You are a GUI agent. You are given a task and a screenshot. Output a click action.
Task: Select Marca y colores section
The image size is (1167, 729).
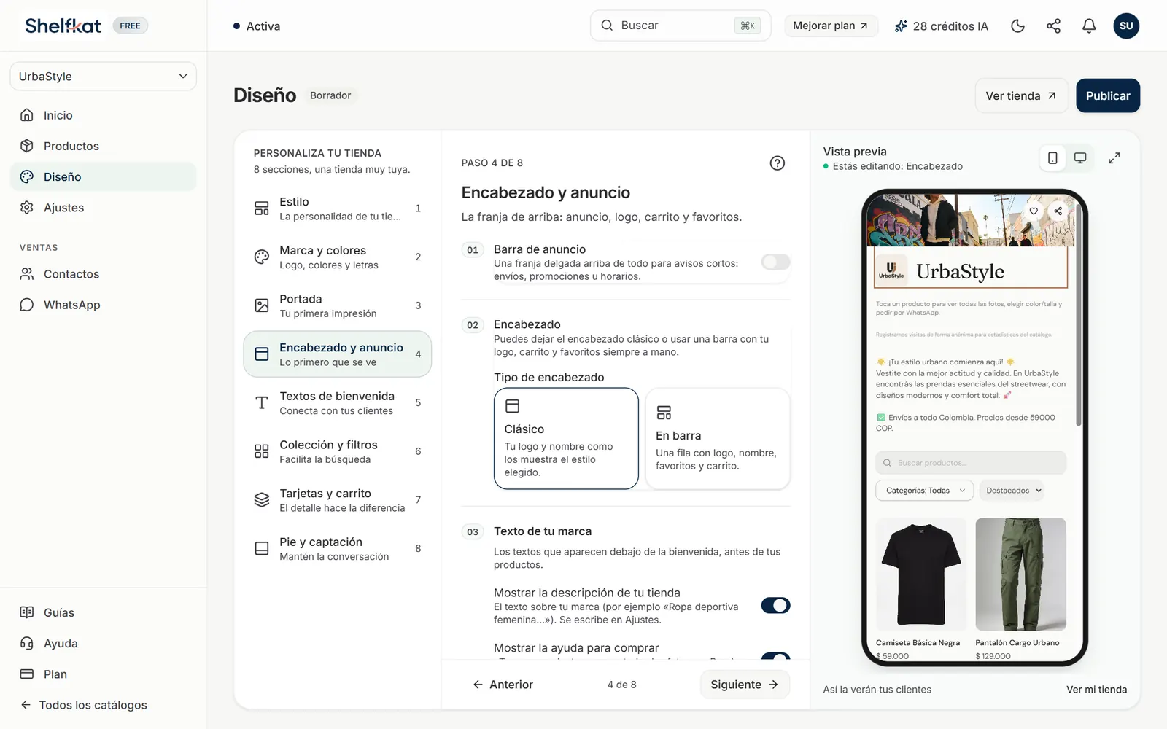[337, 257]
